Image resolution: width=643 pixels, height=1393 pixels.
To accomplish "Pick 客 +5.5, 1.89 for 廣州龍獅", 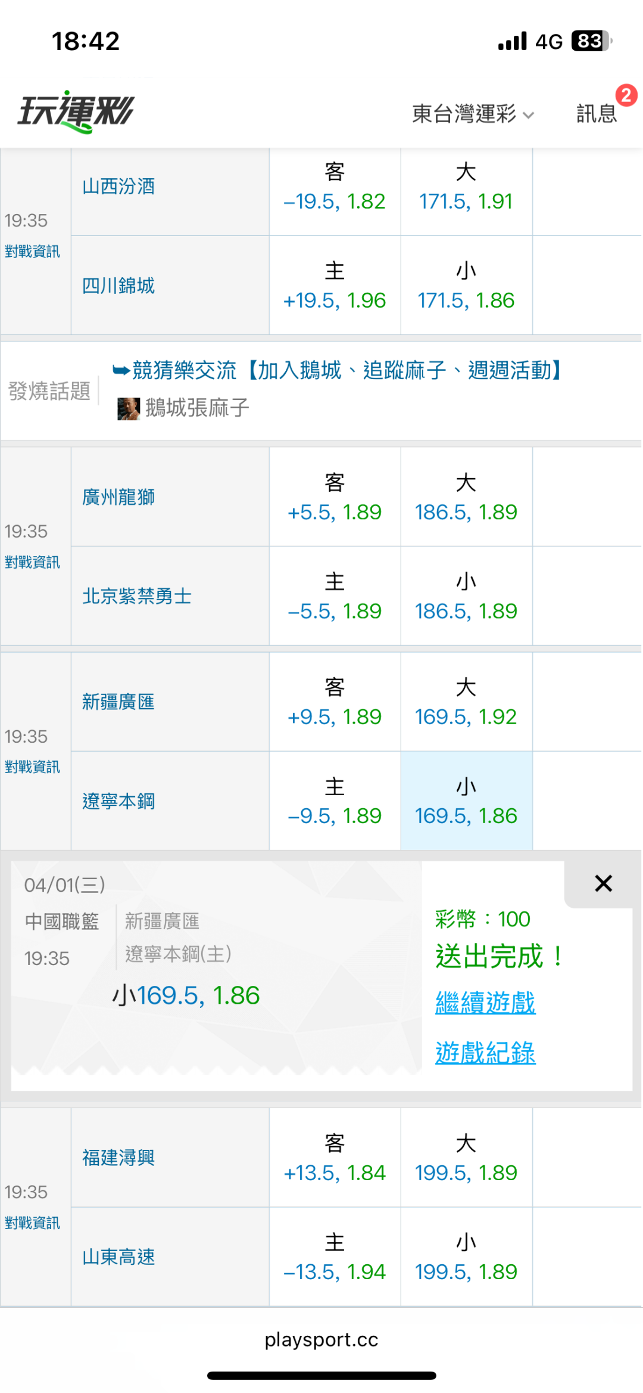I will coord(335,497).
